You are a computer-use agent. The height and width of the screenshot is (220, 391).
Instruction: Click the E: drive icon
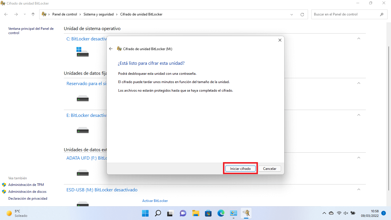coord(82,131)
